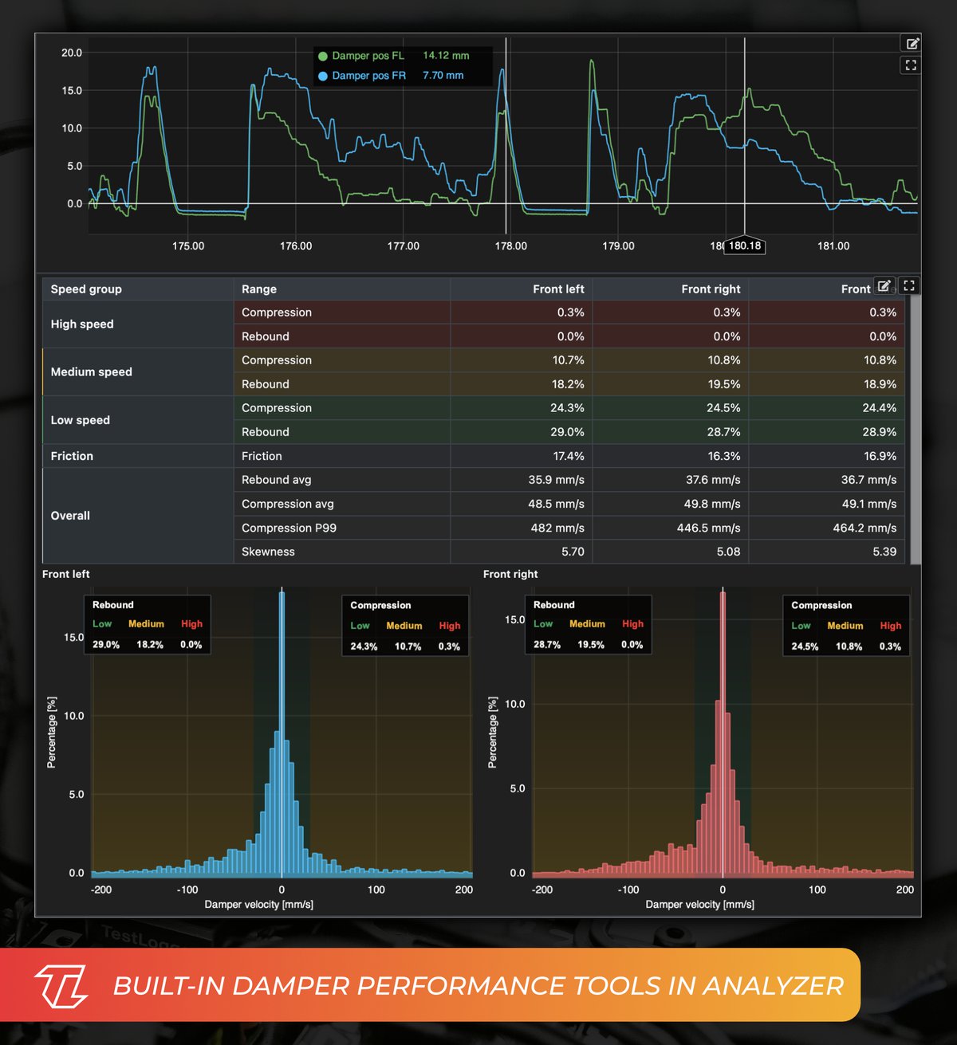Viewport: 957px width, 1045px height.
Task: Maximize the speed group table panel
Action: click(x=909, y=285)
